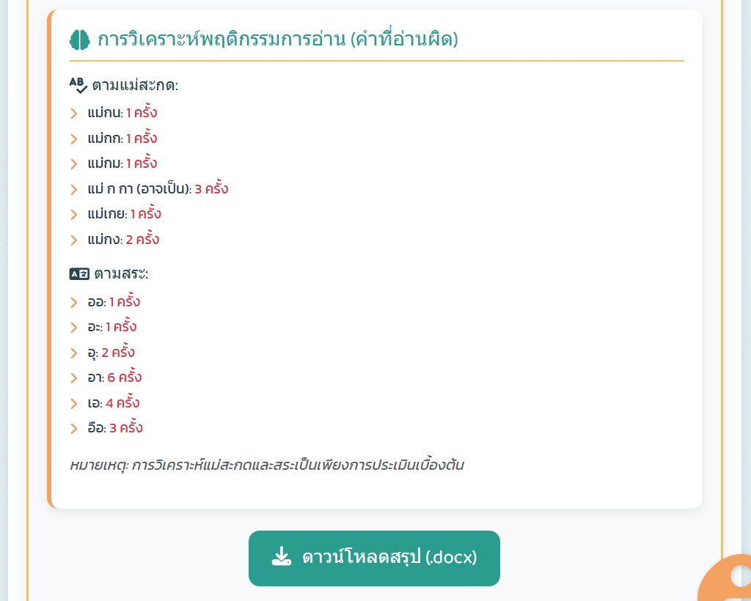The width and height of the screenshot is (751, 601).
Task: Select the เอ: 4 ครั้ง vowel entry
Action: point(113,403)
